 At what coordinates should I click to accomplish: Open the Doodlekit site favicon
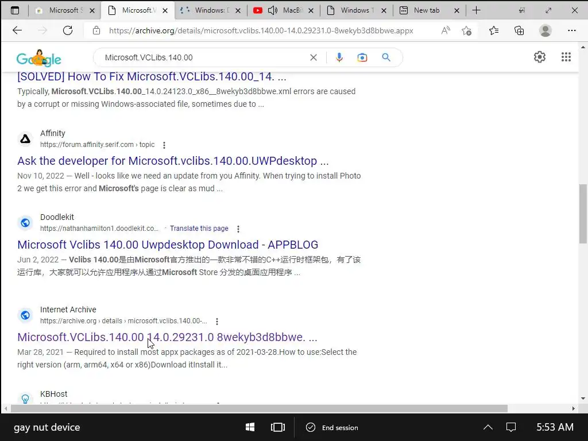pos(25,223)
